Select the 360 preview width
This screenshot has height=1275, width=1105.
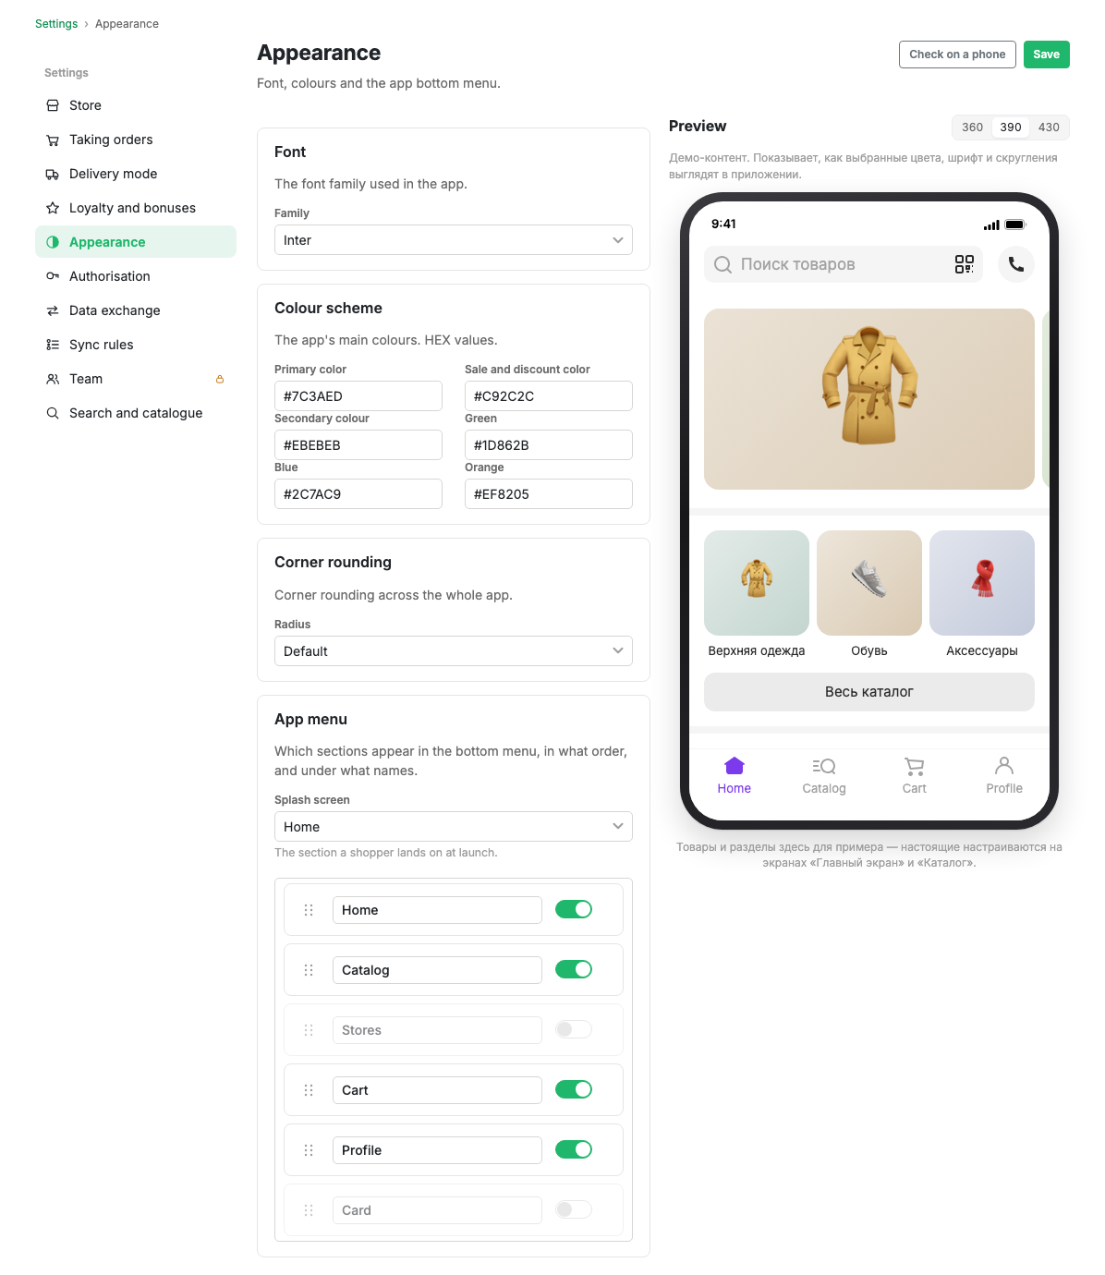(973, 127)
